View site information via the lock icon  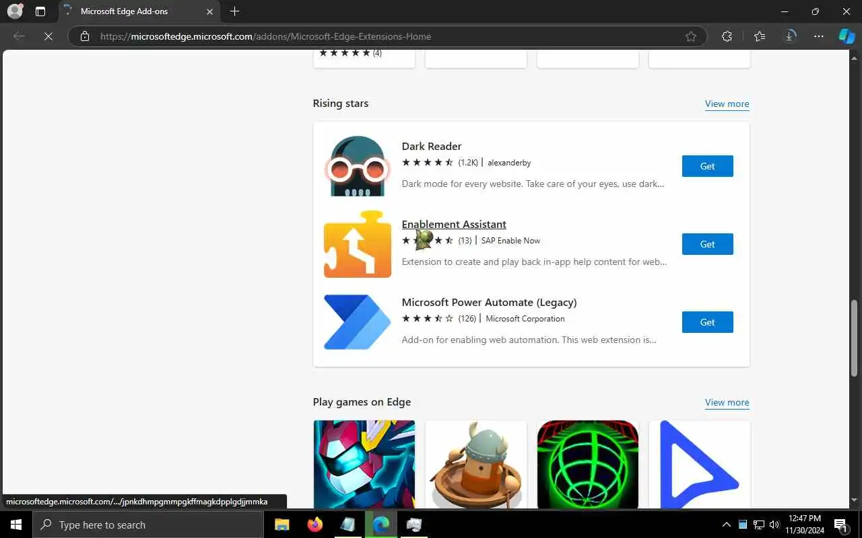(x=85, y=36)
